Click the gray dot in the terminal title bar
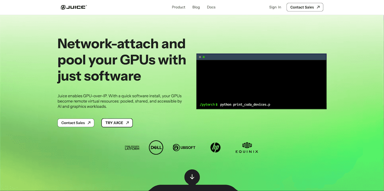Screen dimensions: 384x191 (x=200, y=57)
